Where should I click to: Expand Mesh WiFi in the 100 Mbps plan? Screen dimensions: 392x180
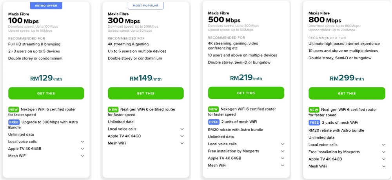pyautogui.click(x=82, y=156)
